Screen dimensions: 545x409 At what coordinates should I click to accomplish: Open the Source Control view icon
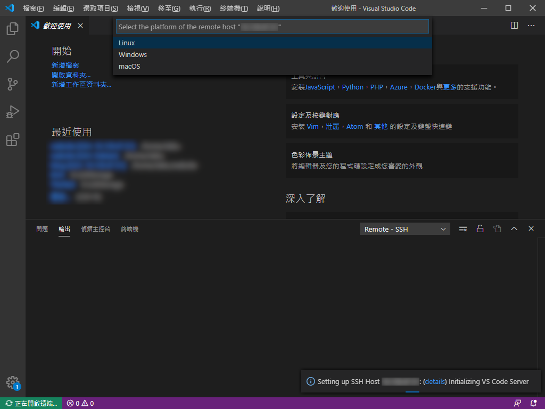(13, 84)
